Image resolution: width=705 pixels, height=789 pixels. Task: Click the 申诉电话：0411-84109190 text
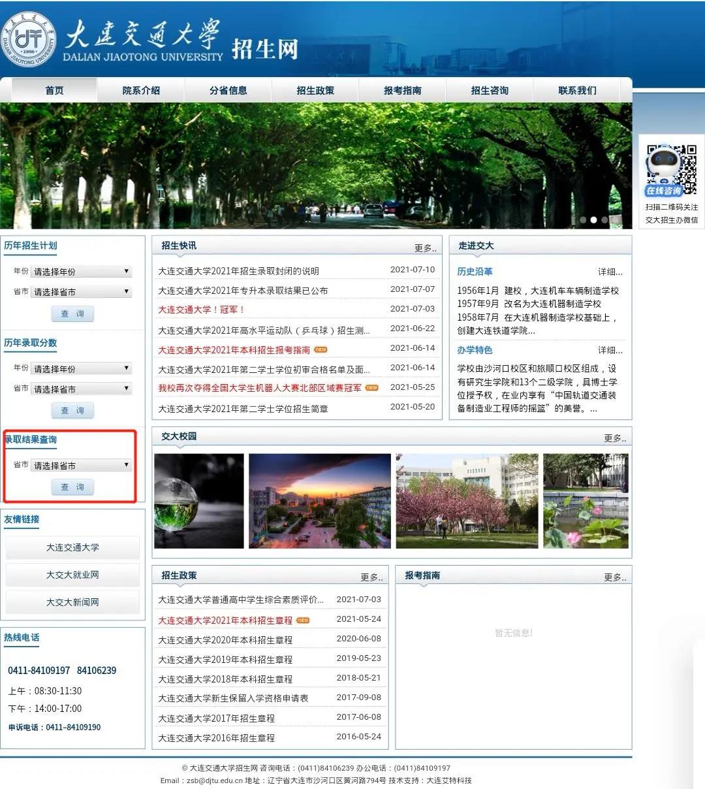tap(54, 727)
